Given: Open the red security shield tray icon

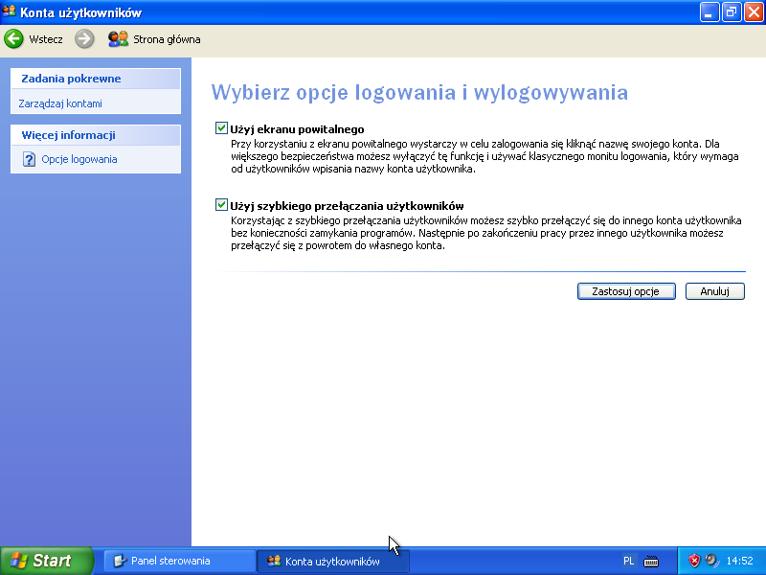Looking at the screenshot, I should coord(694,561).
